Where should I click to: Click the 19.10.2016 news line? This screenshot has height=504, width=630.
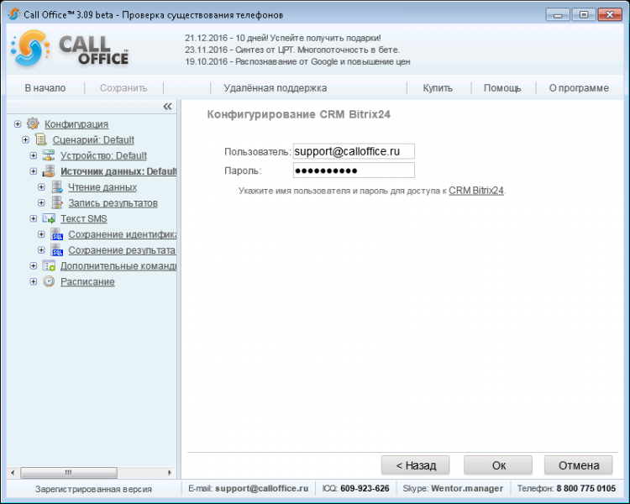coord(297,61)
